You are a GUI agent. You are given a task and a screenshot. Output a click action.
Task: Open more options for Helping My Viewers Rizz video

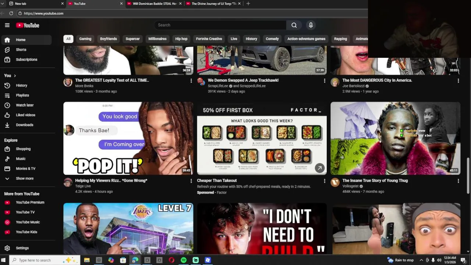[191, 181]
